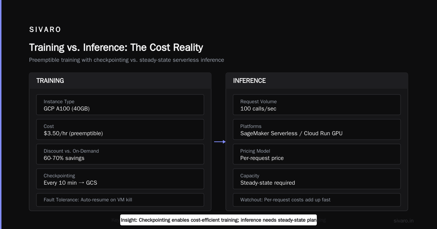This screenshot has width=437, height=229.
Task: Click the Capacity label
Action: (251, 176)
